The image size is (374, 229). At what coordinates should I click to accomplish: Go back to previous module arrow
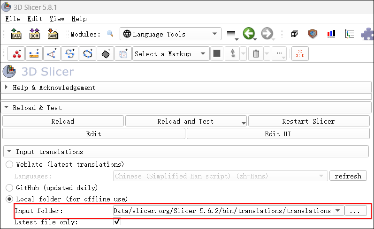point(249,34)
